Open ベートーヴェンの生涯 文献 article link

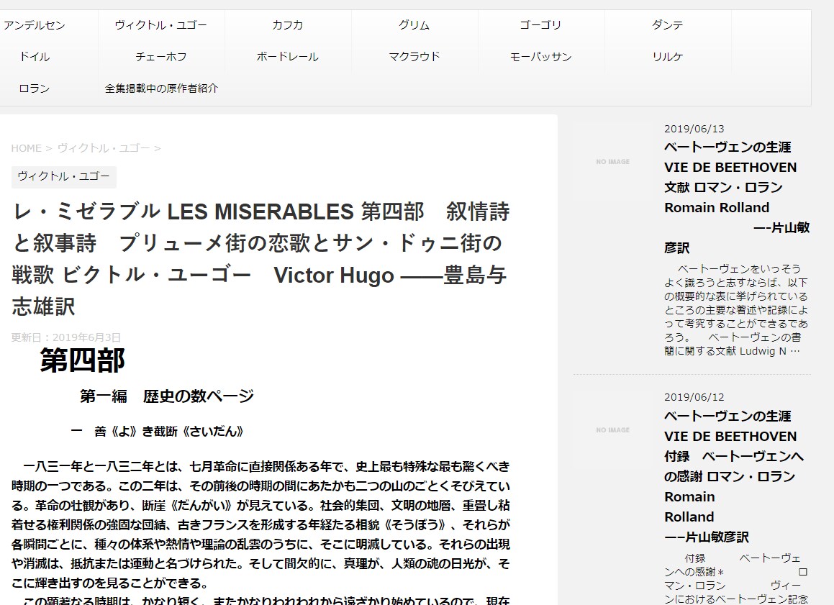[737, 197]
